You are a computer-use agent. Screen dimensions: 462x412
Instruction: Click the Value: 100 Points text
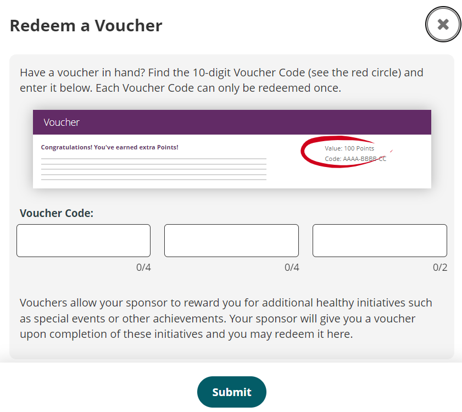(350, 148)
